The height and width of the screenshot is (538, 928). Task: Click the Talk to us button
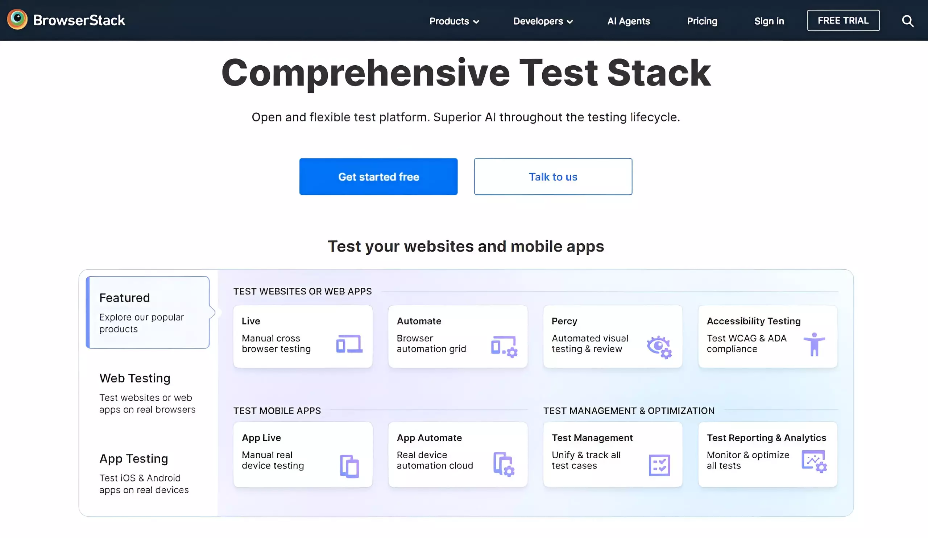(553, 177)
